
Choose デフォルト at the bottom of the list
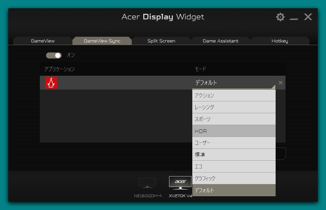[234, 190]
